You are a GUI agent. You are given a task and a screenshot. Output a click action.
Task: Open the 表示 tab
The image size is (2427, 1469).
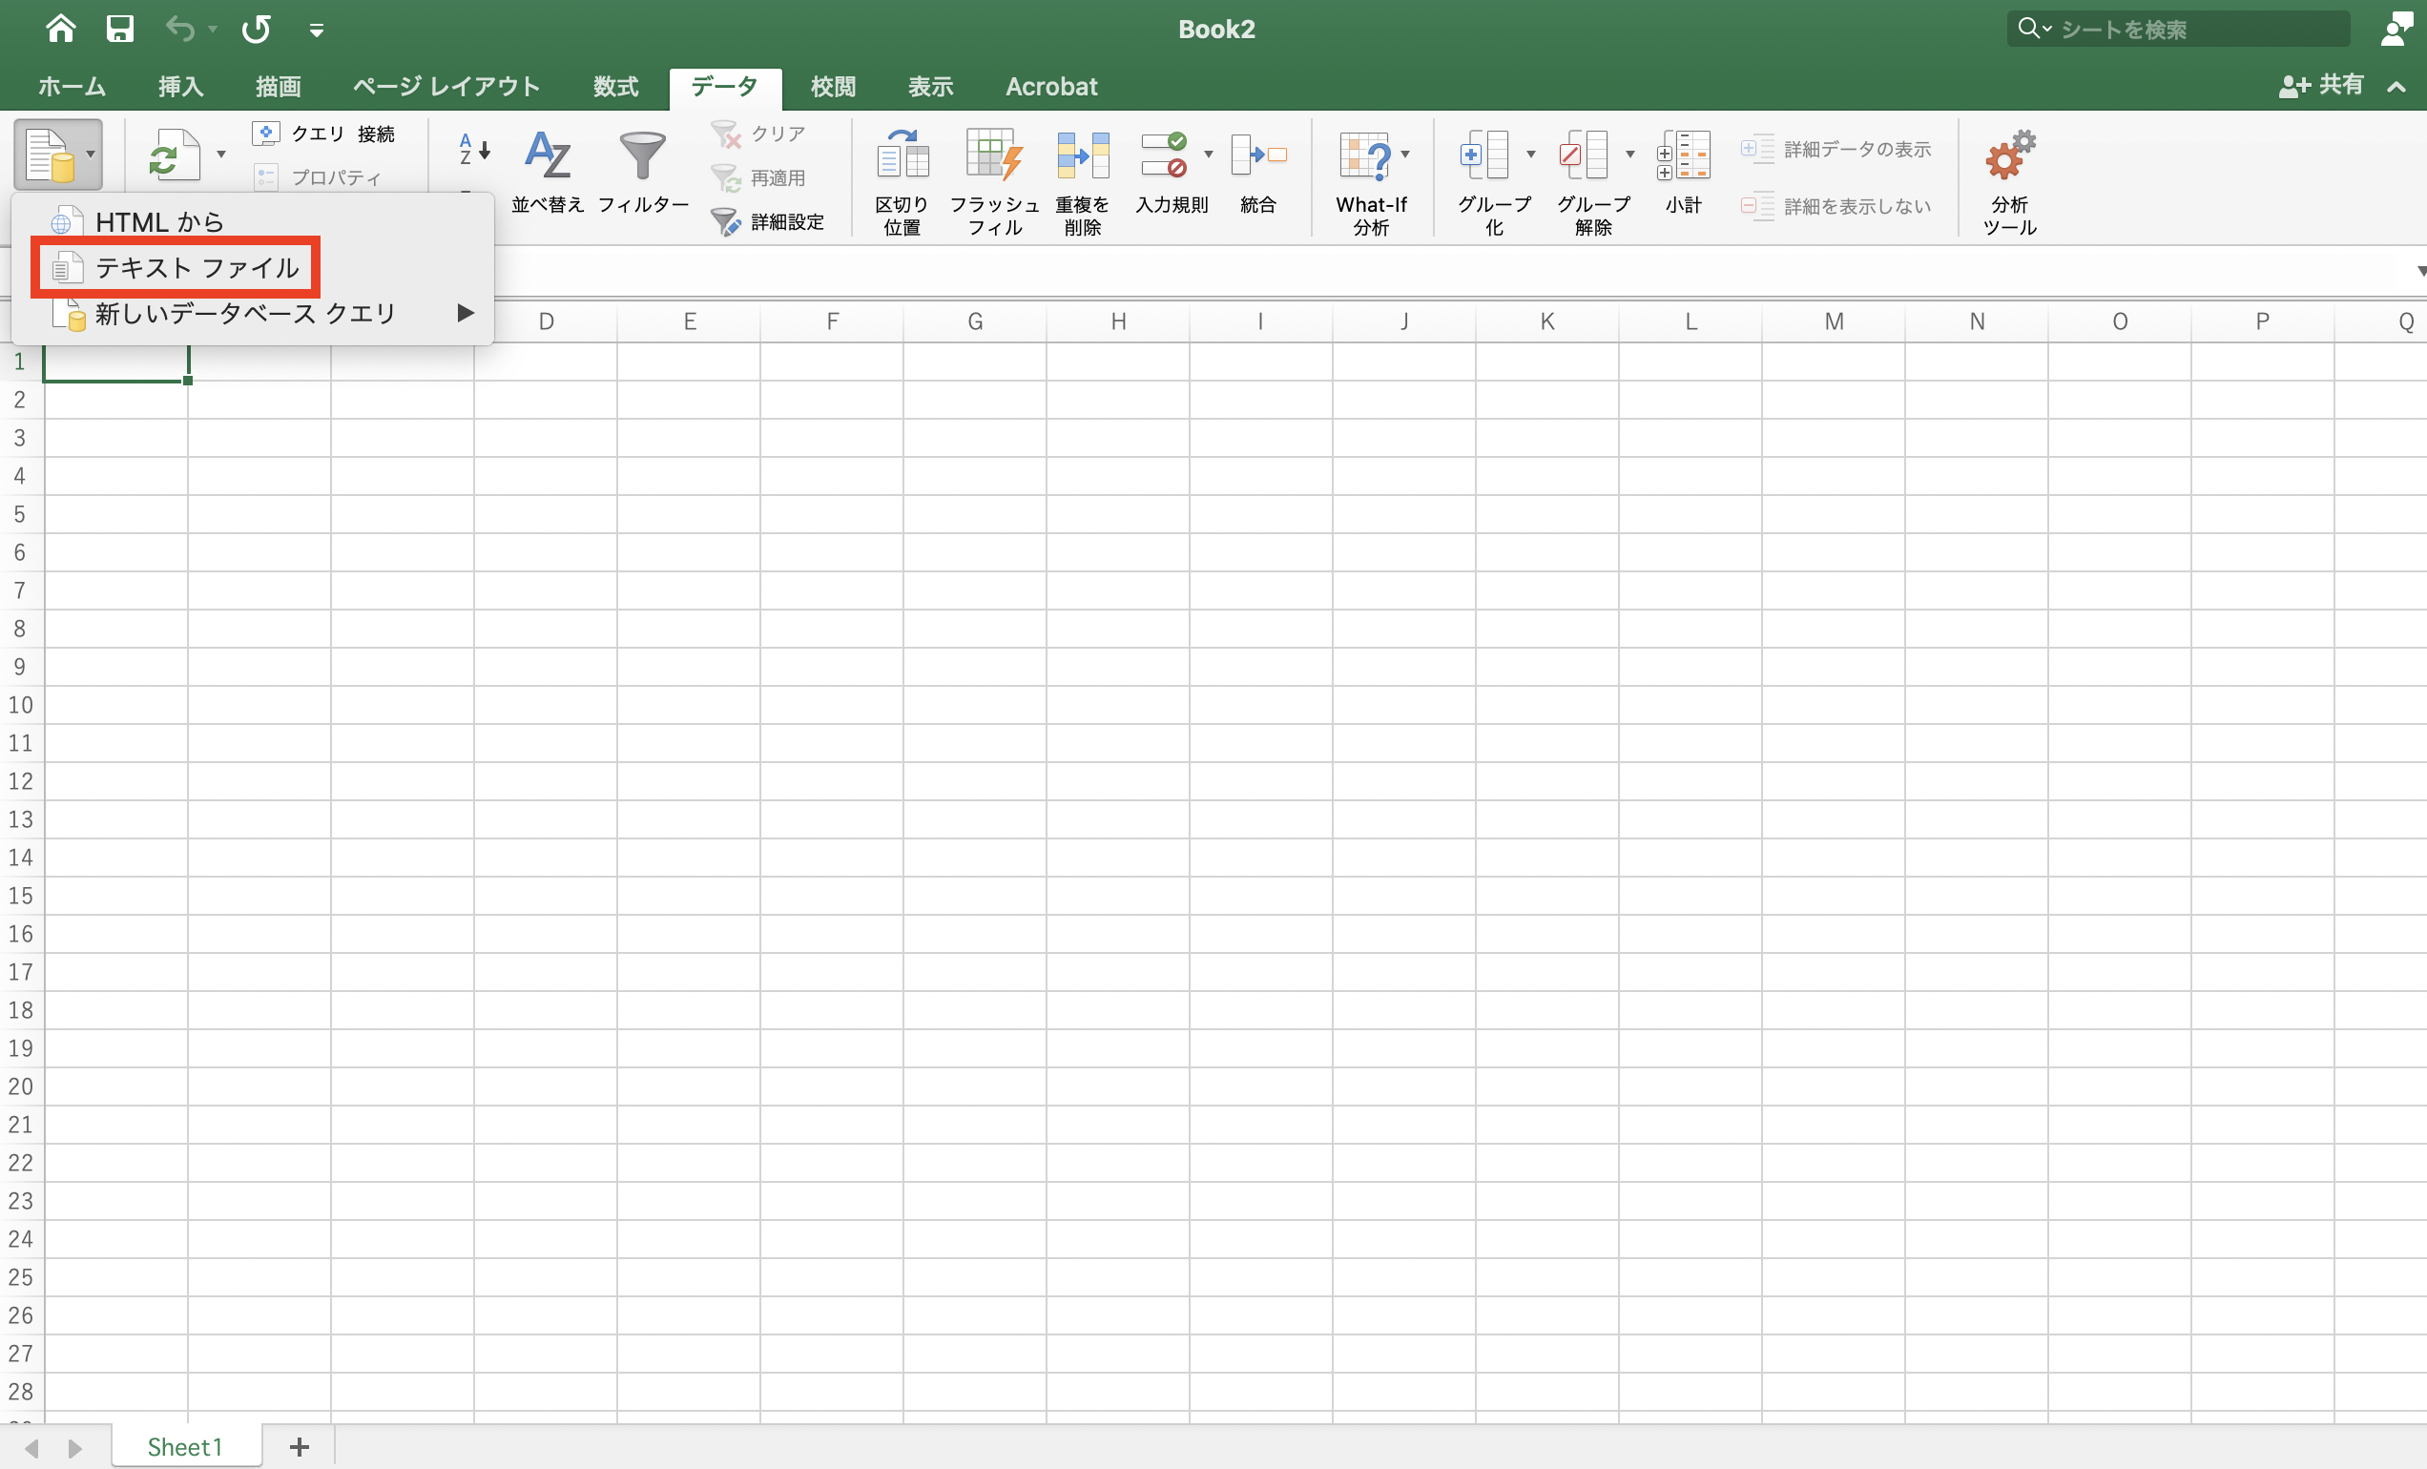coord(931,87)
